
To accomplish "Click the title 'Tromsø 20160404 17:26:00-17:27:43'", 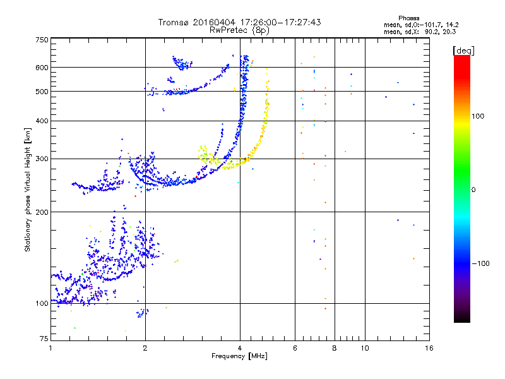I will (x=239, y=22).
